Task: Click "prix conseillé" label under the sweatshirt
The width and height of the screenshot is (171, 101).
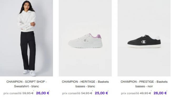Action: point(12,93)
